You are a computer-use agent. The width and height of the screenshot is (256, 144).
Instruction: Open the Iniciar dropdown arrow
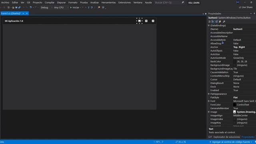[x=80, y=8]
